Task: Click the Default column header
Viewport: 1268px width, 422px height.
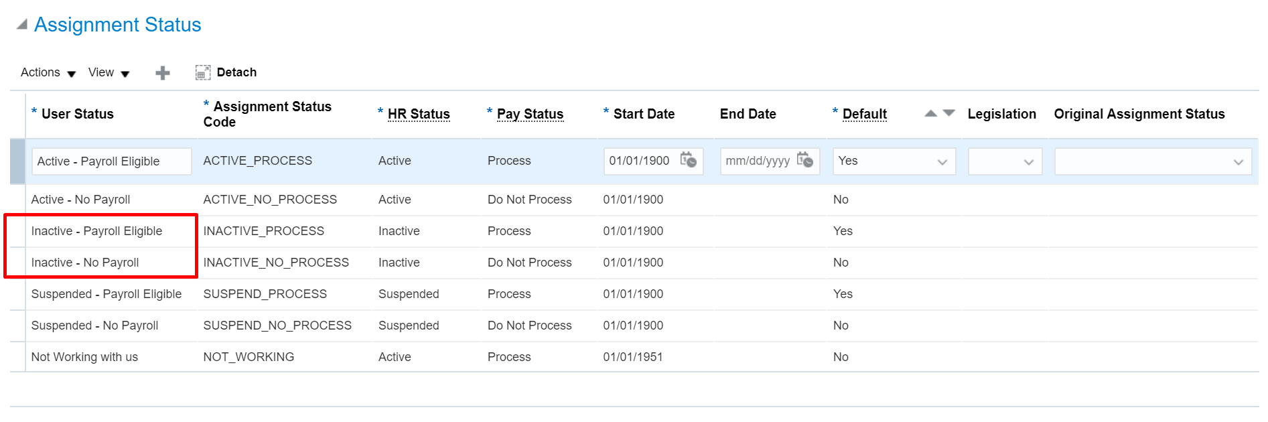Action: [x=865, y=114]
